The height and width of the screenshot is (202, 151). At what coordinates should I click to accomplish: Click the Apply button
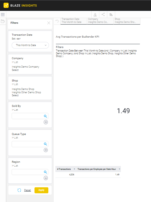click(41, 190)
